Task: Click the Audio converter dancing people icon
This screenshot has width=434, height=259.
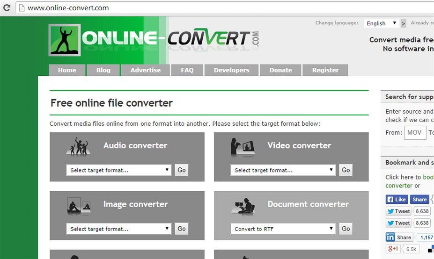Action: click(x=78, y=146)
